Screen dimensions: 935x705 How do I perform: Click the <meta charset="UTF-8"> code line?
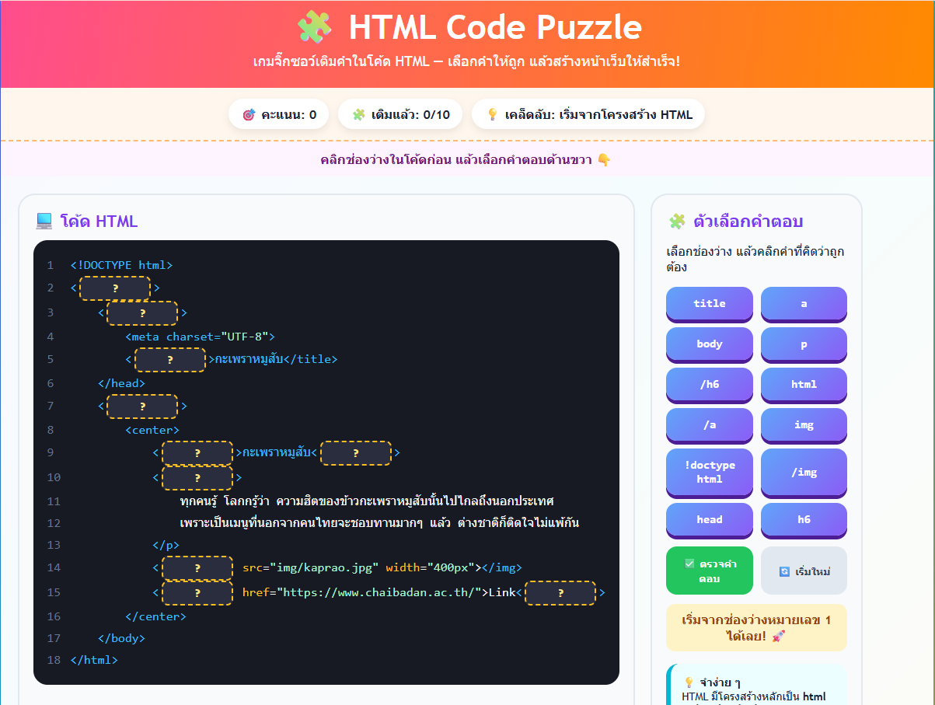[x=201, y=337]
